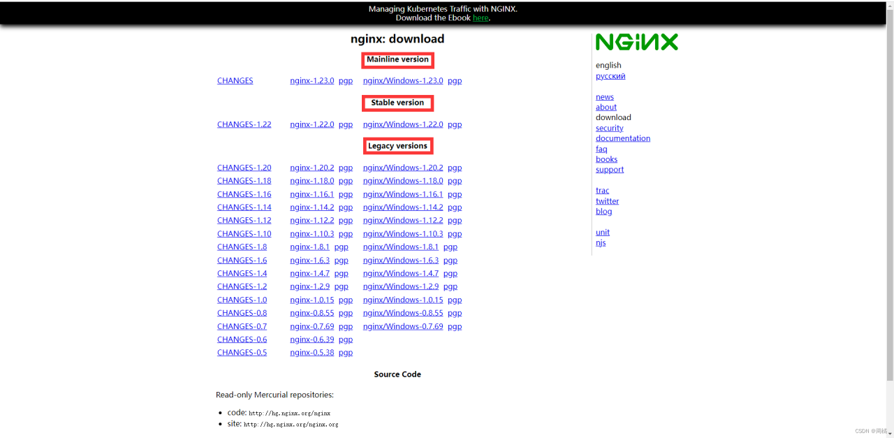Image resolution: width=894 pixels, height=438 pixels.
Task: Download nginx/Windows-1.22.0 stable build
Action: click(403, 124)
